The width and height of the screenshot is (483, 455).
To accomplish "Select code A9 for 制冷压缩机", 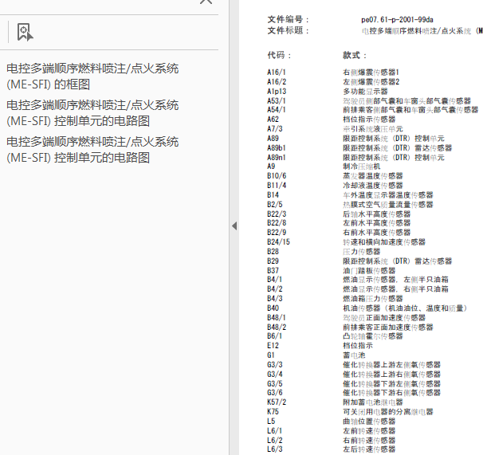I will point(271,167).
